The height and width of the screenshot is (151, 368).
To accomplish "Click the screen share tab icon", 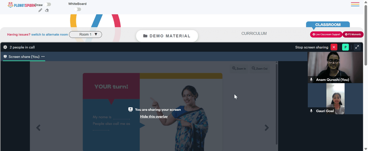I will (5, 57).
